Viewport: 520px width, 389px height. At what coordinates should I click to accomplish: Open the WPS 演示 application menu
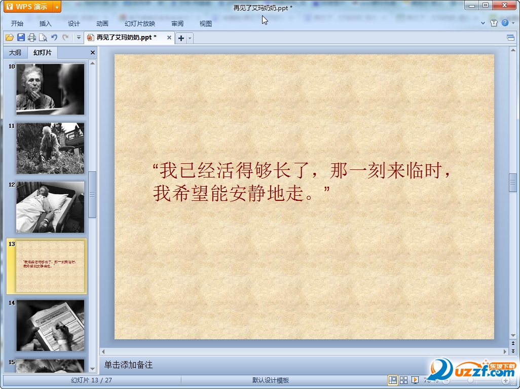(x=28, y=7)
